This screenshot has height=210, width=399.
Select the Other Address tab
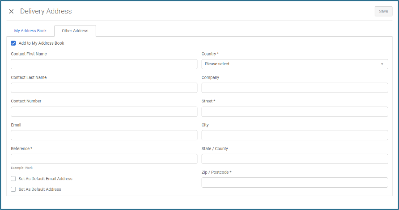[75, 31]
